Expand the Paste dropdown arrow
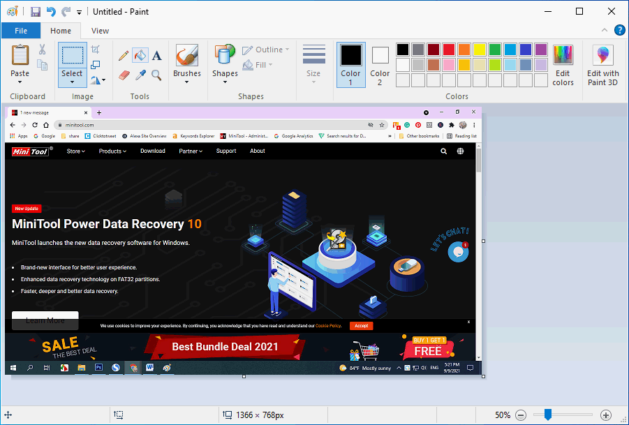The height and width of the screenshot is (425, 629). point(20,82)
